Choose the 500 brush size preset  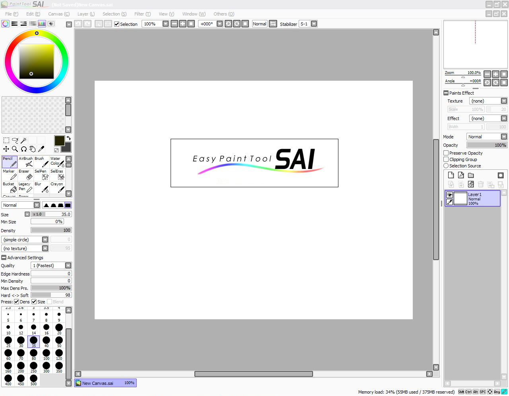coord(34,380)
